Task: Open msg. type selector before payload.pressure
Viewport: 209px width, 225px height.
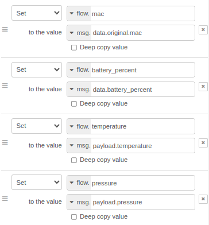Action: point(79,202)
